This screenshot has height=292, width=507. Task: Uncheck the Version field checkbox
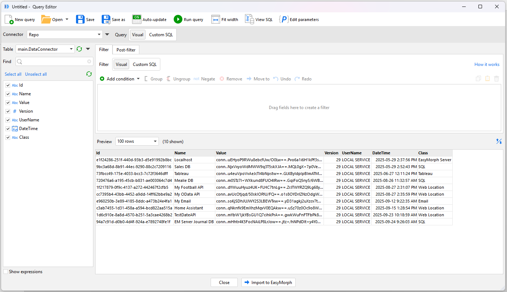pos(8,111)
